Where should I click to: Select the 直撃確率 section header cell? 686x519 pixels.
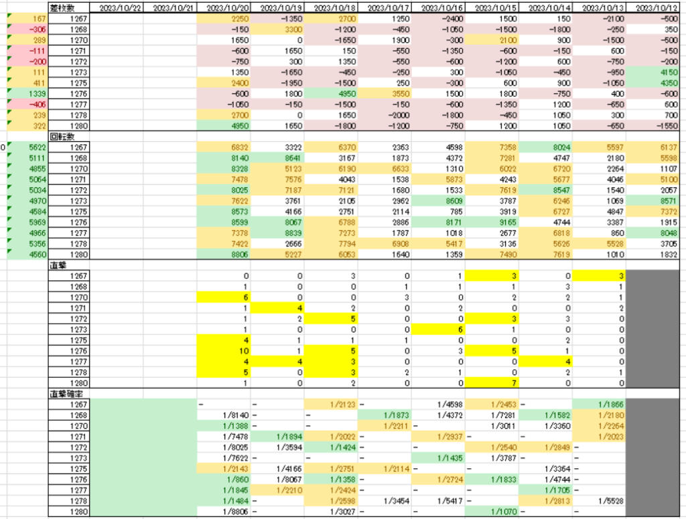point(68,394)
